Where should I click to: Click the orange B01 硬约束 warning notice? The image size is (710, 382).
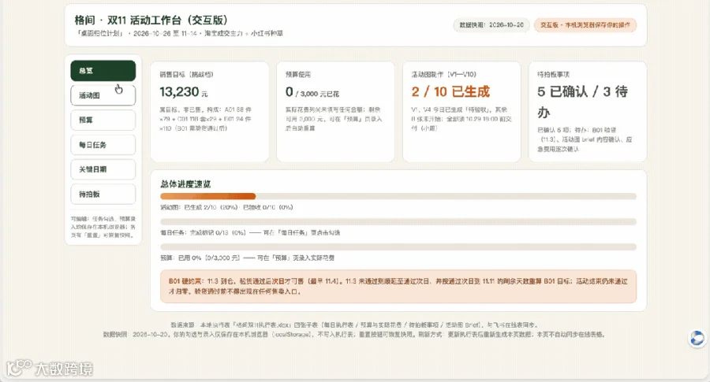pos(398,287)
